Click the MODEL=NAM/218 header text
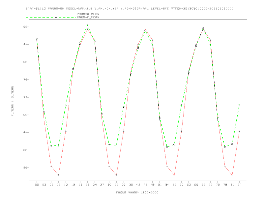This screenshot has height=201, width=261. pos(79,9)
